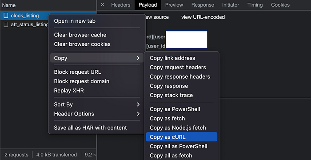This screenshot has width=311, height=160.
Task: Click the 4.0 kB transferred status text
Action: (x=56, y=155)
